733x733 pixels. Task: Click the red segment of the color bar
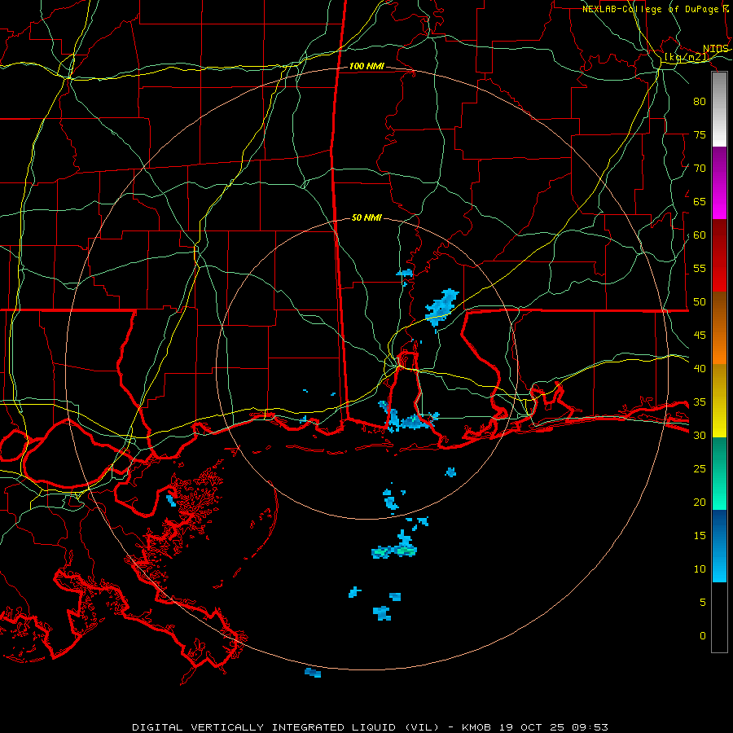(719, 256)
